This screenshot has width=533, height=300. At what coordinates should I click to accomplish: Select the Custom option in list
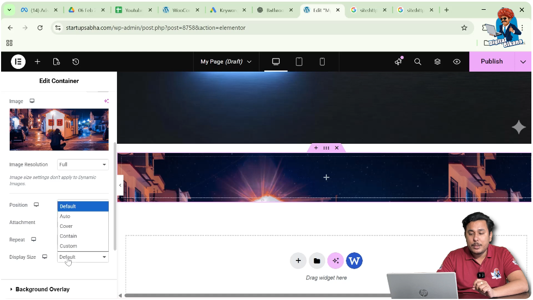tap(83, 246)
